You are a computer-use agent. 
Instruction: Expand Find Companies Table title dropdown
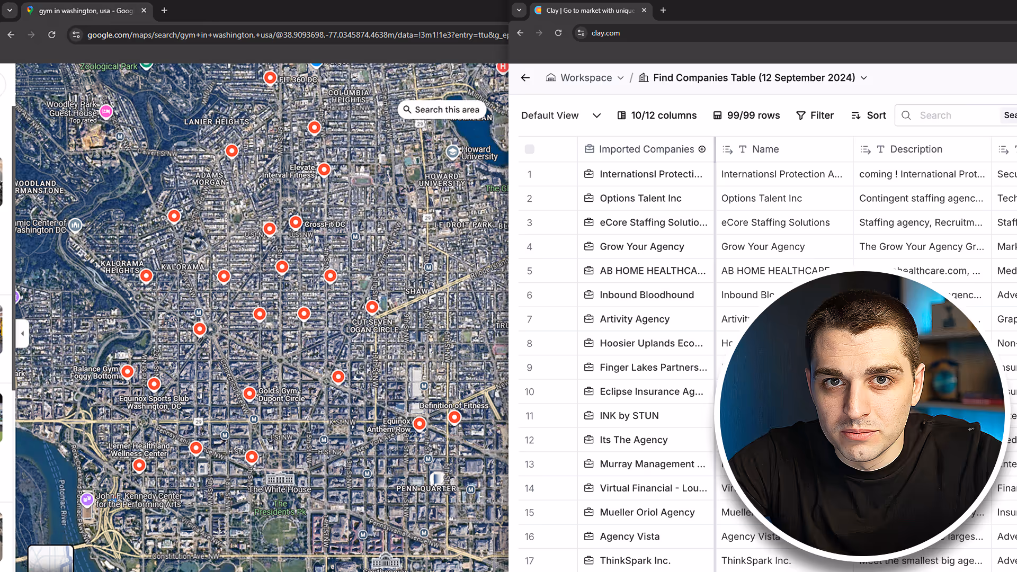(864, 78)
